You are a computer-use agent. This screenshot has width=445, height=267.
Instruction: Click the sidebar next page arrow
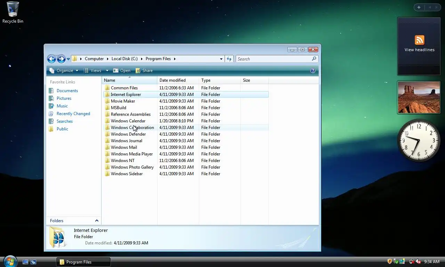436,7
